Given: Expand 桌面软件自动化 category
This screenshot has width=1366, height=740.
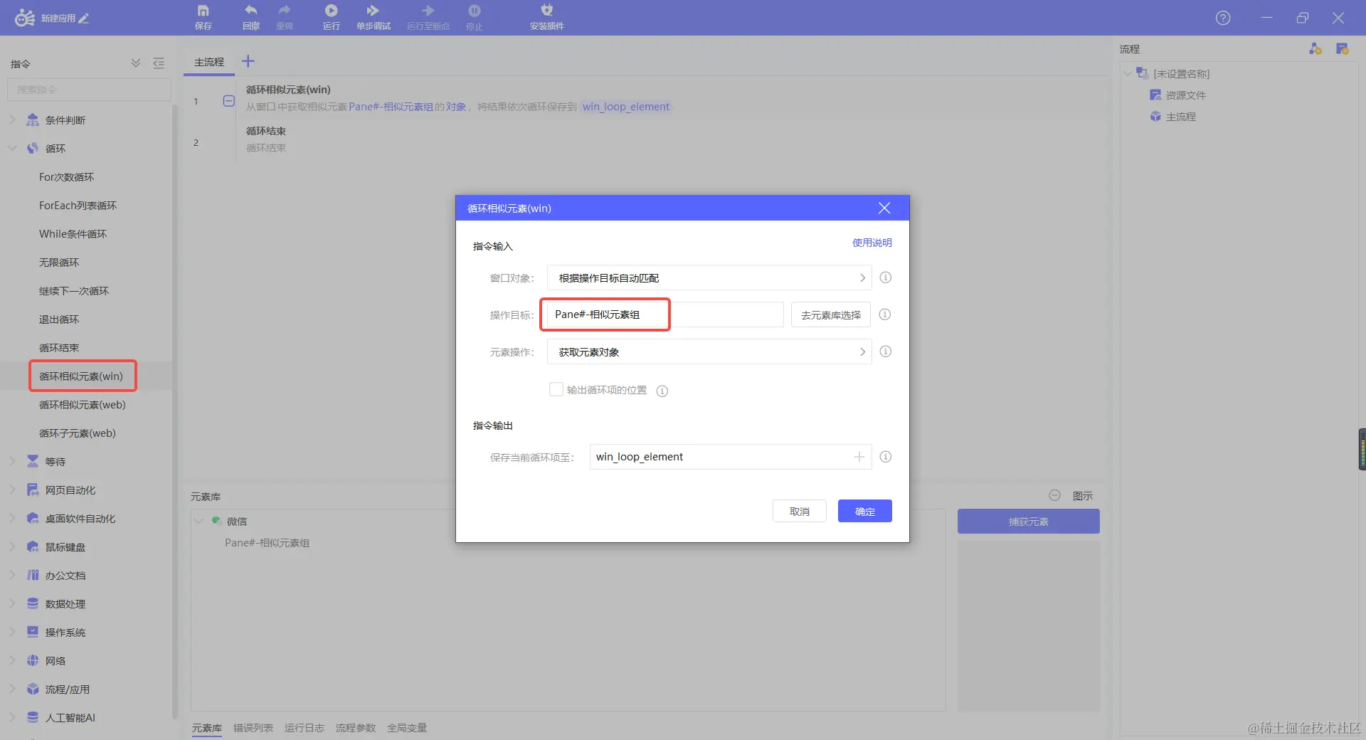Looking at the screenshot, I should (x=12, y=519).
